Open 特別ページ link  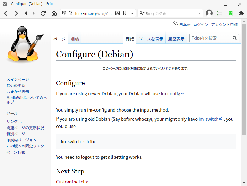click(x=16, y=134)
